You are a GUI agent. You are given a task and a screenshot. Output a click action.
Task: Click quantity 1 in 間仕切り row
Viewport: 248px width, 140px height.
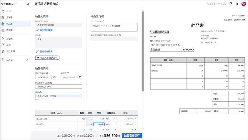[82, 124]
